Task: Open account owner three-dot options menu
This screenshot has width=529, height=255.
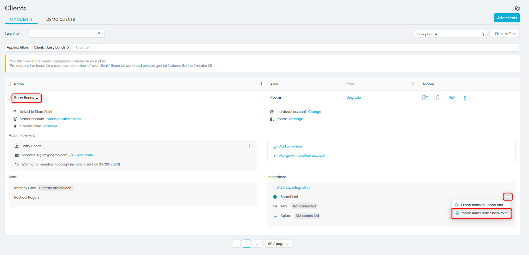Action: (x=249, y=146)
